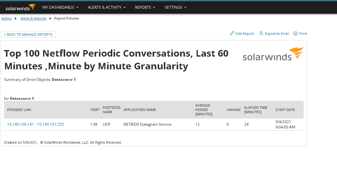This screenshot has width=337, height=176.
Task: Click Back to Manage Reports button
Action: click(28, 35)
